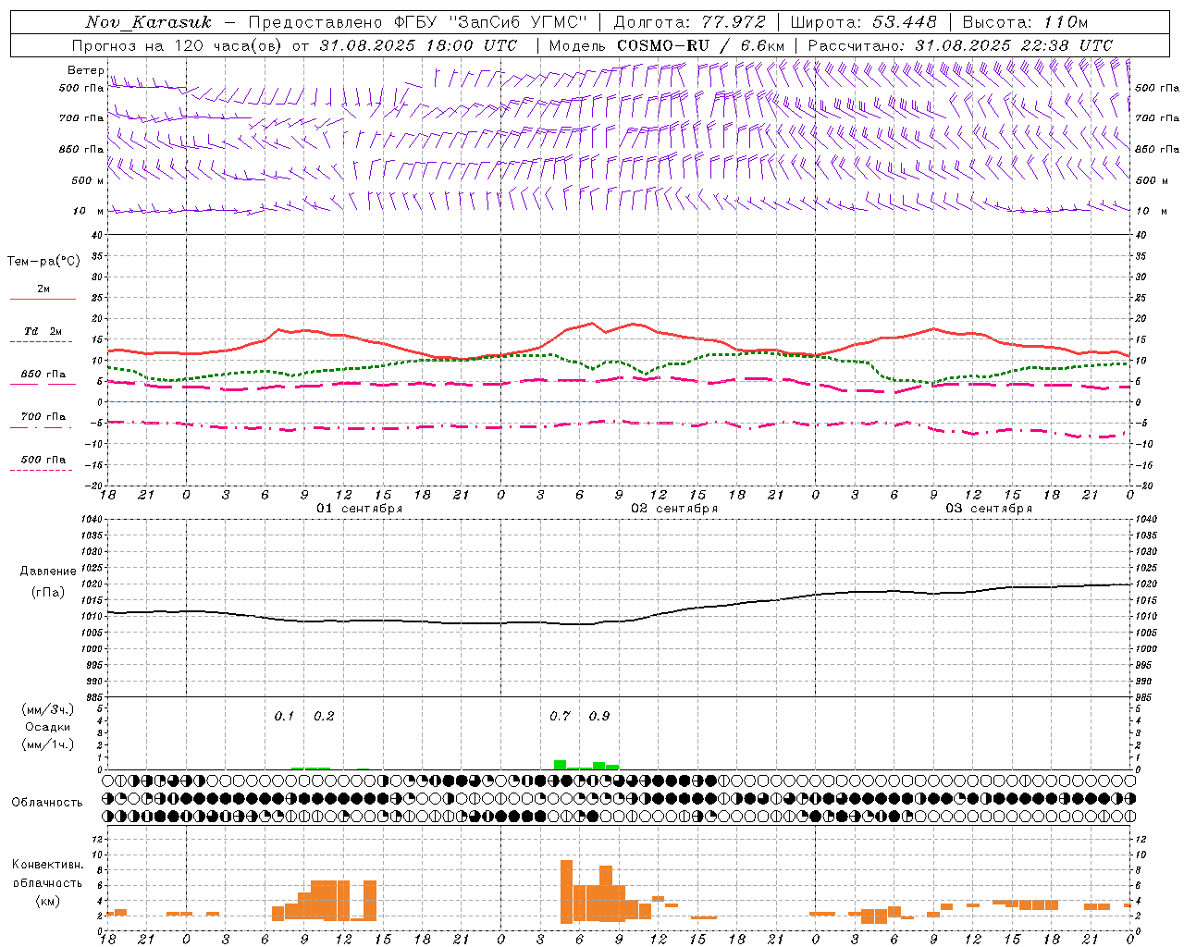Click the '02 сентября' date label
Viewport: 1184px width, 947px height.
674,509
